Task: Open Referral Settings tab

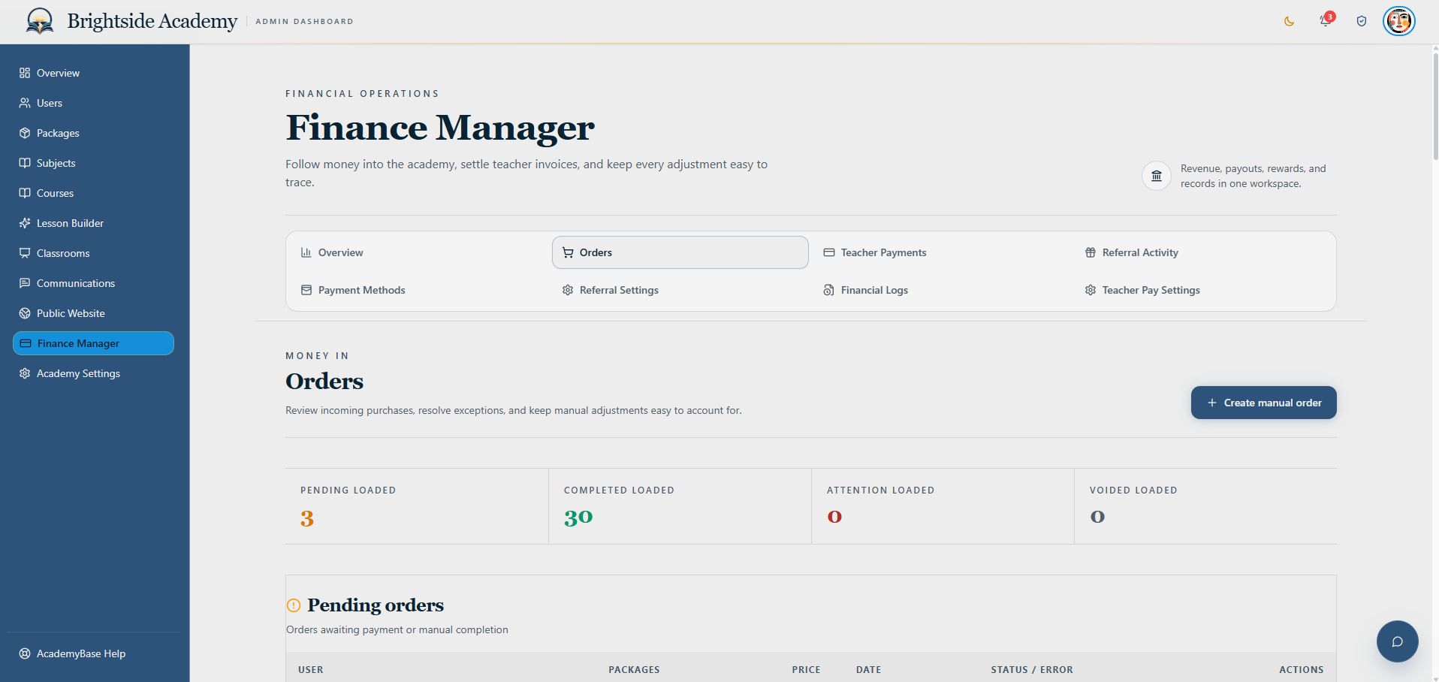Action: pos(680,290)
